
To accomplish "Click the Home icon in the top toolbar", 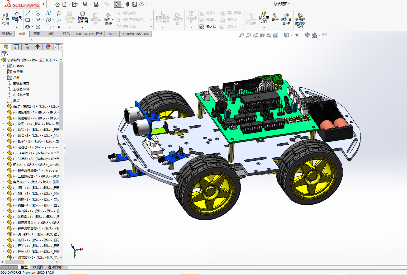I will (x=58, y=4).
